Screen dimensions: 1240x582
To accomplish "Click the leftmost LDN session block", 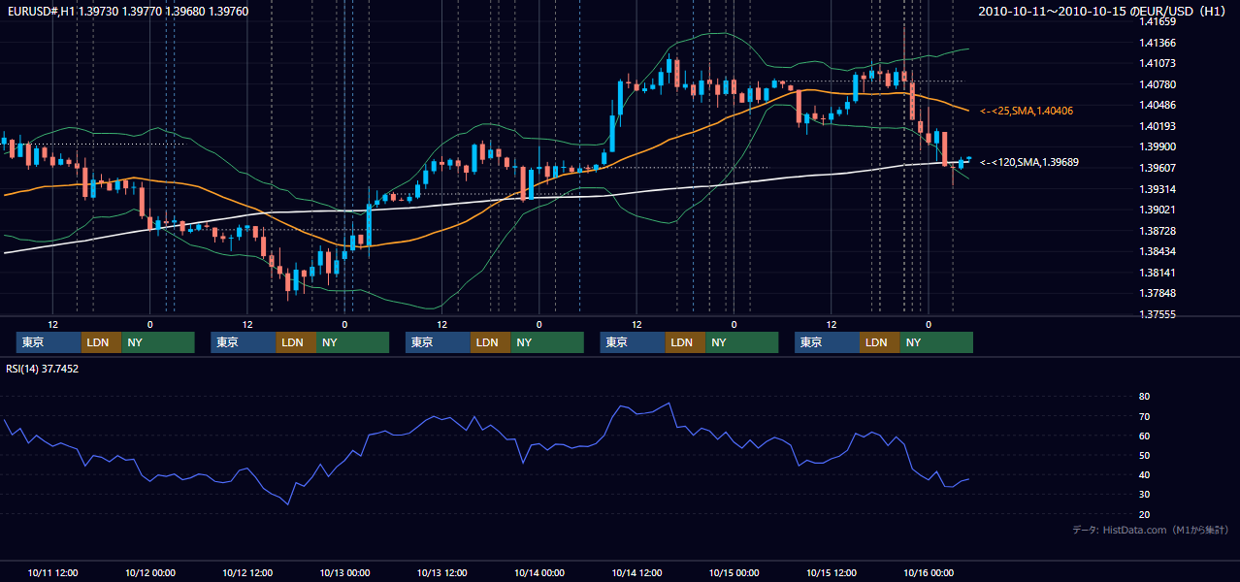I will point(101,342).
